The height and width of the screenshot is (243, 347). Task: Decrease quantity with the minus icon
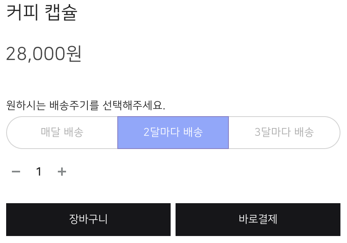[x=16, y=172]
